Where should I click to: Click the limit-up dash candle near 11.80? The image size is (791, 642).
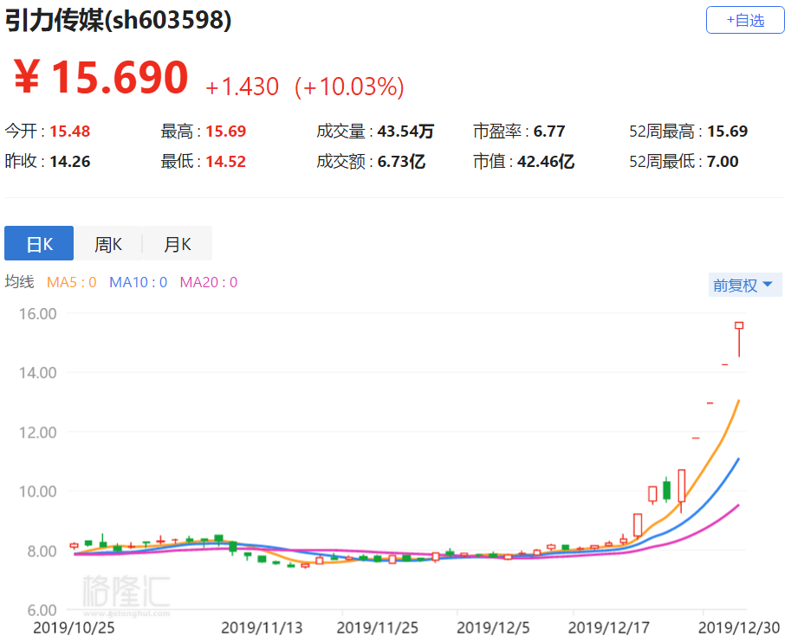point(696,439)
